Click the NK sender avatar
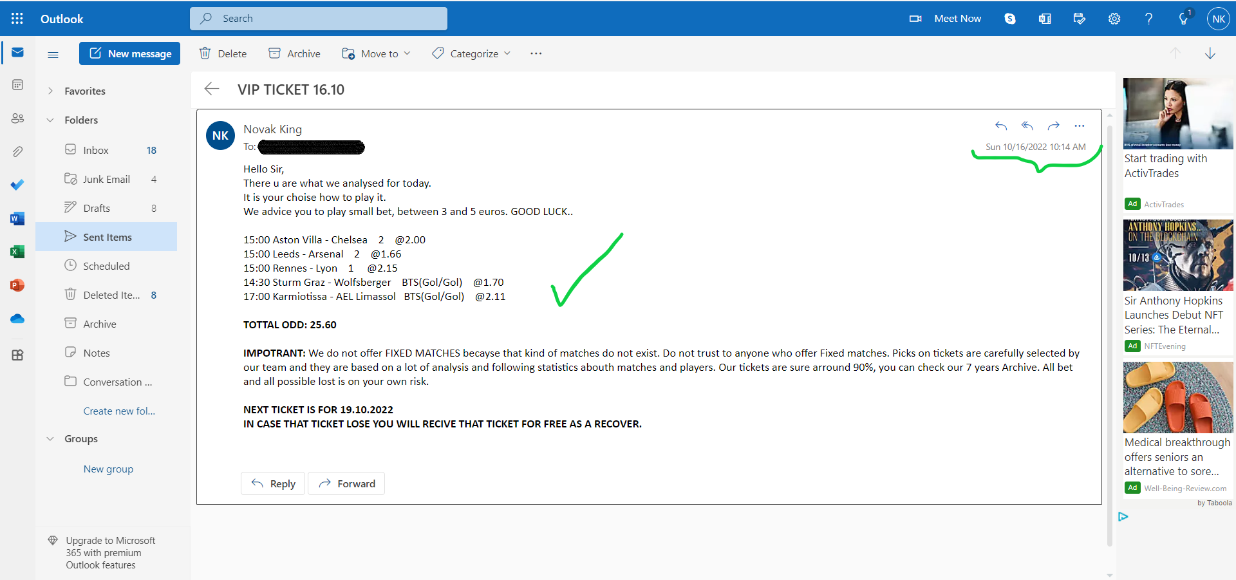This screenshot has width=1236, height=580. (220, 136)
